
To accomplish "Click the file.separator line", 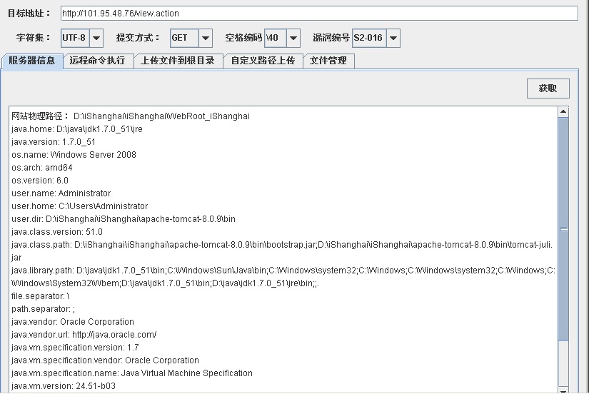I will click(x=40, y=296).
